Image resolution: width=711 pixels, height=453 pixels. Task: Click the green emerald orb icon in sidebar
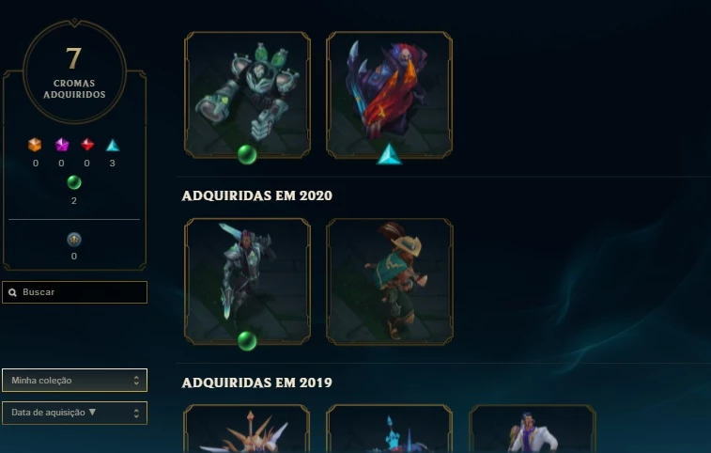(74, 182)
